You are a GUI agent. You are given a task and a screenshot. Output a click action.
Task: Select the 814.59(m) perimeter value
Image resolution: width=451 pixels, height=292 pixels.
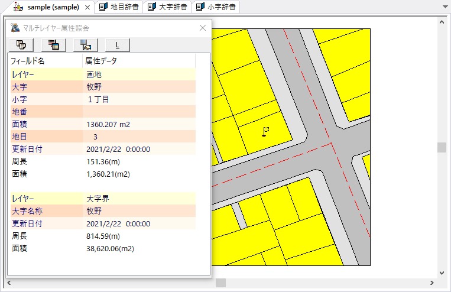pos(103,236)
